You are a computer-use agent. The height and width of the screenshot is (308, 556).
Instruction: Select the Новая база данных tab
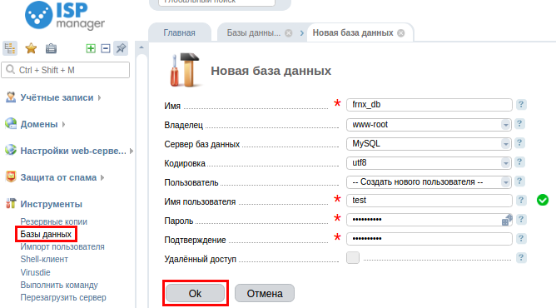353,32
